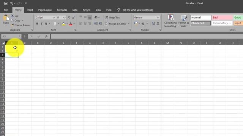Image resolution: width=243 pixels, height=136 pixels.
Task: Set Bottom Align for the cell
Action: (90, 17)
